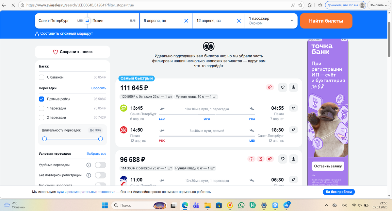Click the left layover duration slider handle
This screenshot has height=211, width=392.
(x=45, y=139)
